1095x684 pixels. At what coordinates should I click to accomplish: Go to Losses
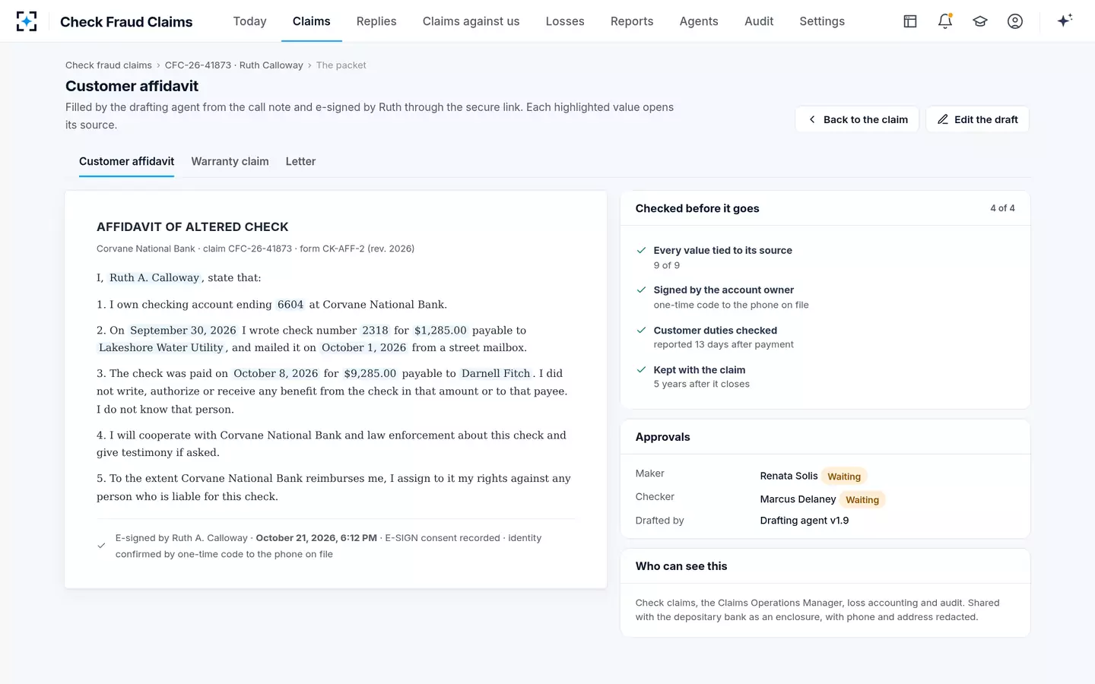point(565,21)
